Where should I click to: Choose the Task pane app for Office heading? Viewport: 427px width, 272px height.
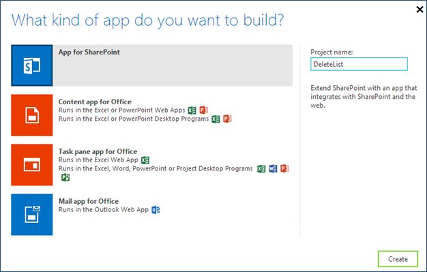(98, 151)
